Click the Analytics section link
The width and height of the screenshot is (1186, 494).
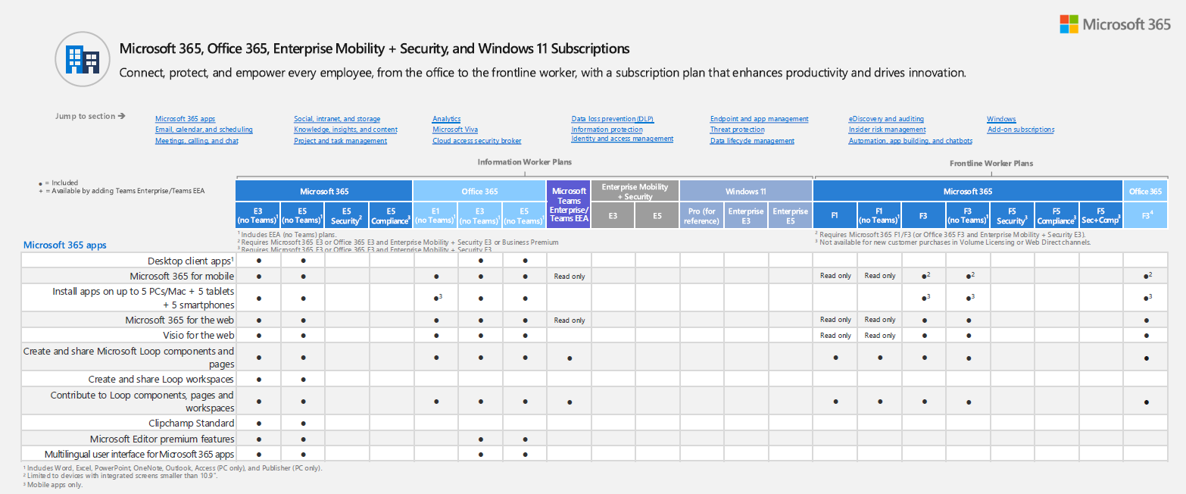pos(447,119)
